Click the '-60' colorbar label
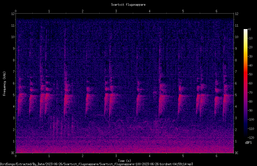This screenshot has width=257, height=166. 250,83
